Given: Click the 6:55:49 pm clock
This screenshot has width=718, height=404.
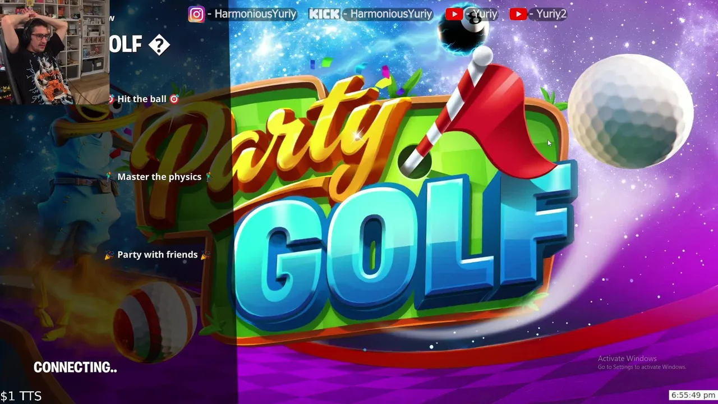Looking at the screenshot, I should coord(693,396).
